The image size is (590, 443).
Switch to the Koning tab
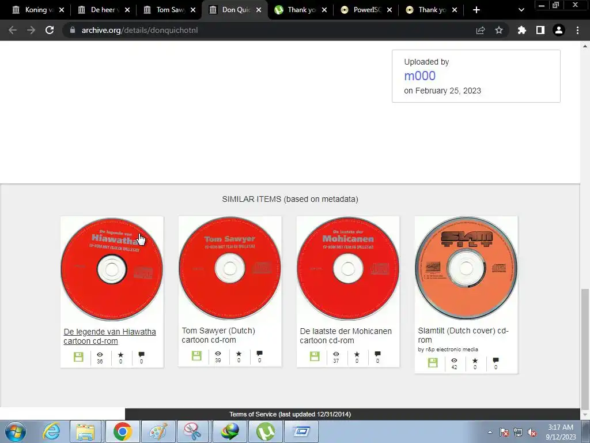pos(34,10)
